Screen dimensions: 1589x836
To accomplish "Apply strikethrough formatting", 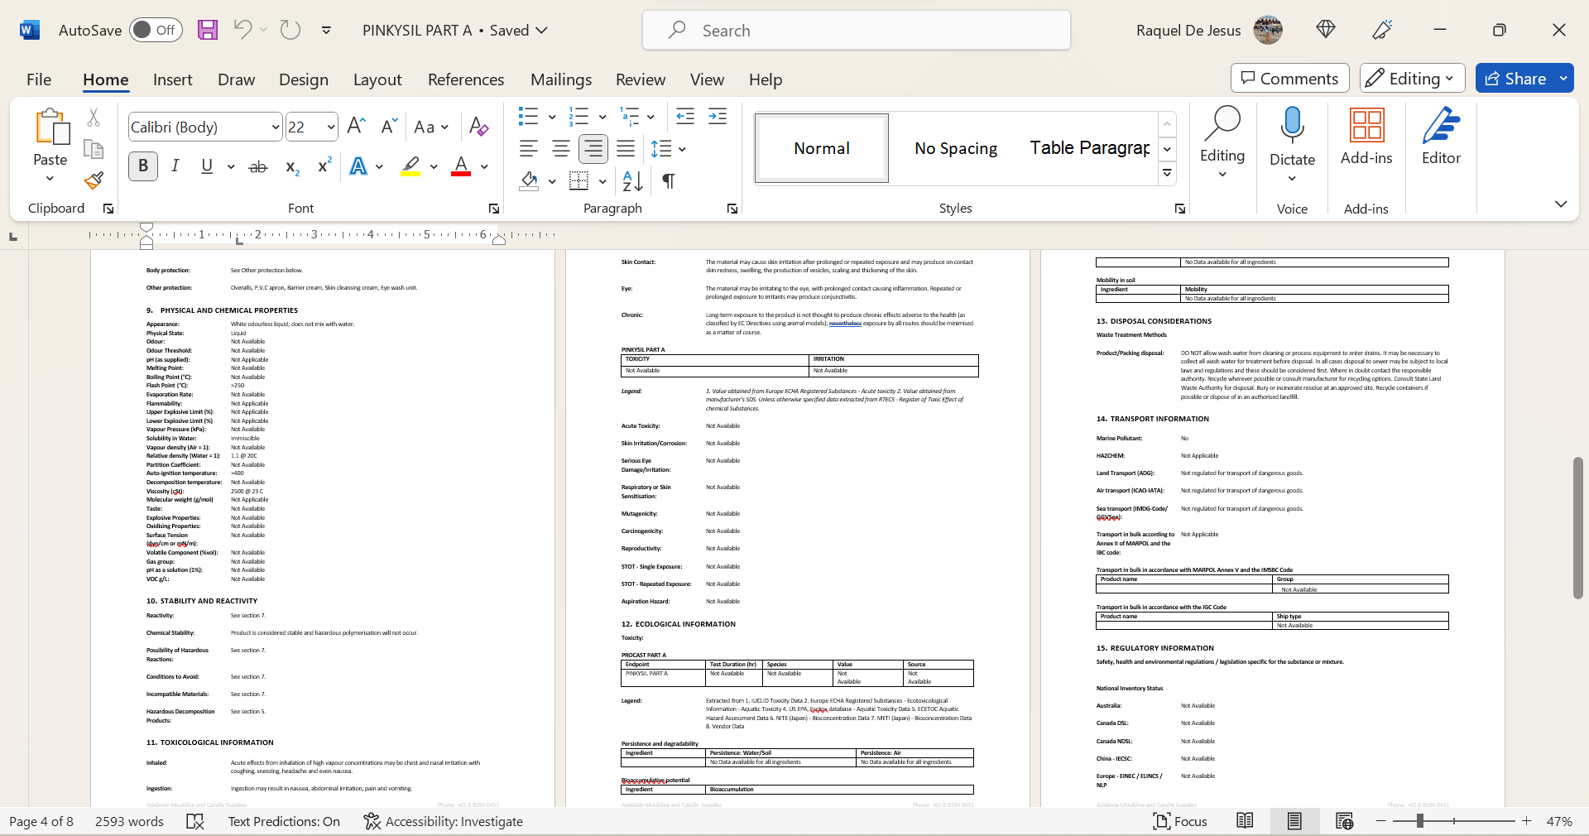I will pos(258,166).
